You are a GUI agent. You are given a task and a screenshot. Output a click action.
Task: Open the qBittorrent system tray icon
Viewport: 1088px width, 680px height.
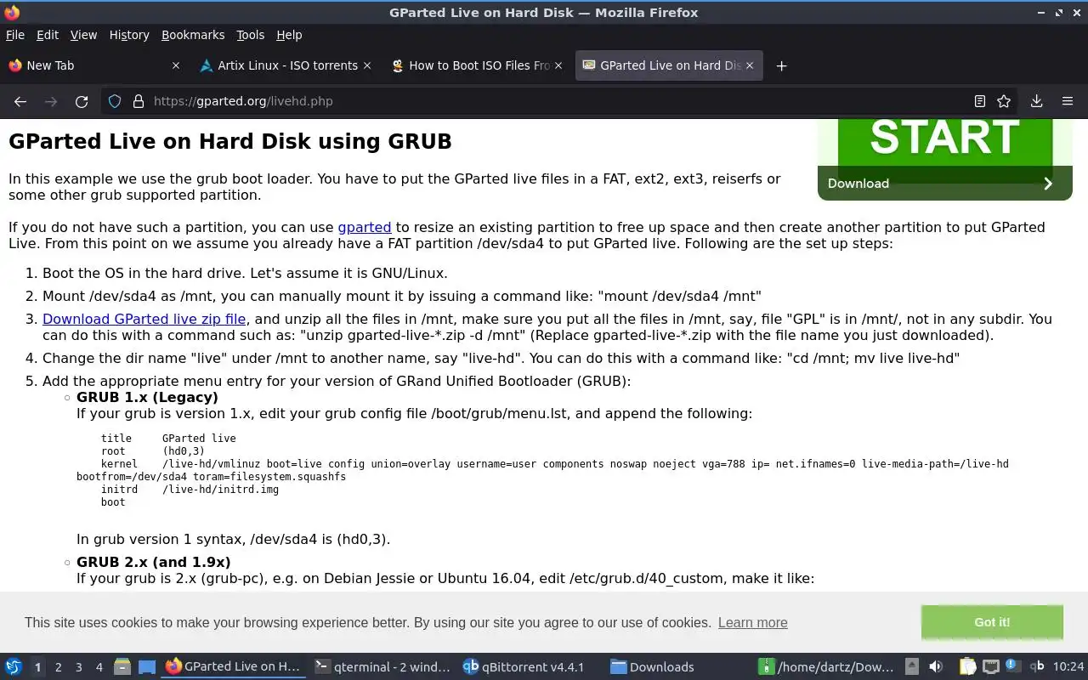(1036, 667)
